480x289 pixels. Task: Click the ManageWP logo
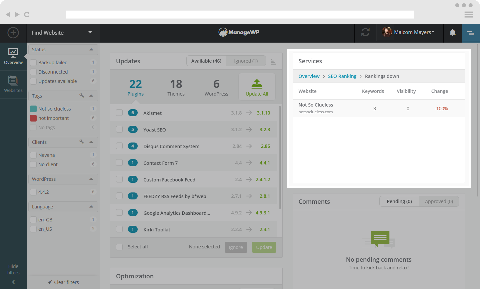[x=239, y=32]
